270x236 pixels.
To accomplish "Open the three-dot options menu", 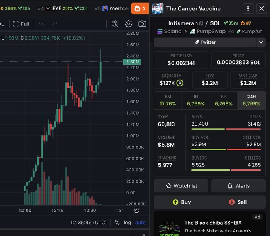I will pyautogui.click(x=248, y=8).
